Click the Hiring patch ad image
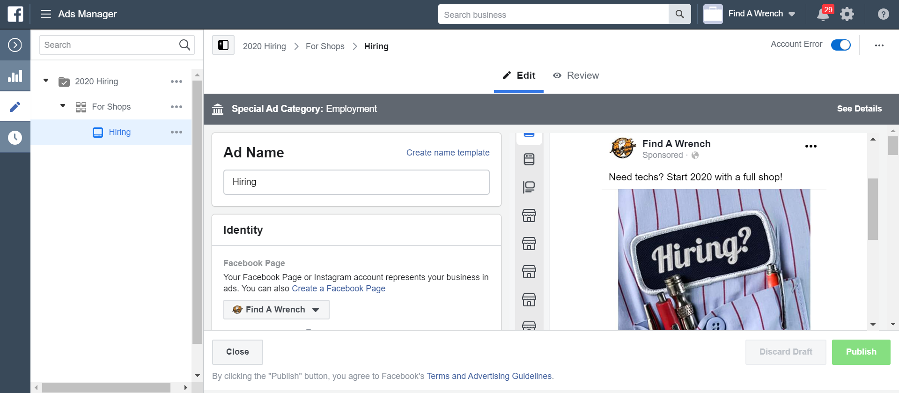 point(714,260)
